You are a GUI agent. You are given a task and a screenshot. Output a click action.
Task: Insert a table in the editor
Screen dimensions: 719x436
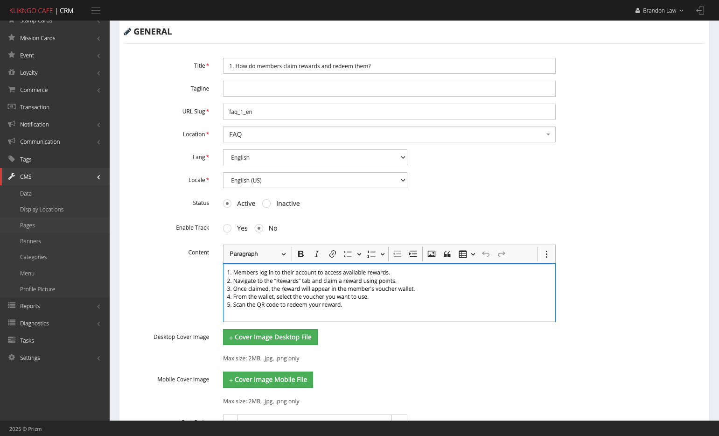(x=463, y=254)
